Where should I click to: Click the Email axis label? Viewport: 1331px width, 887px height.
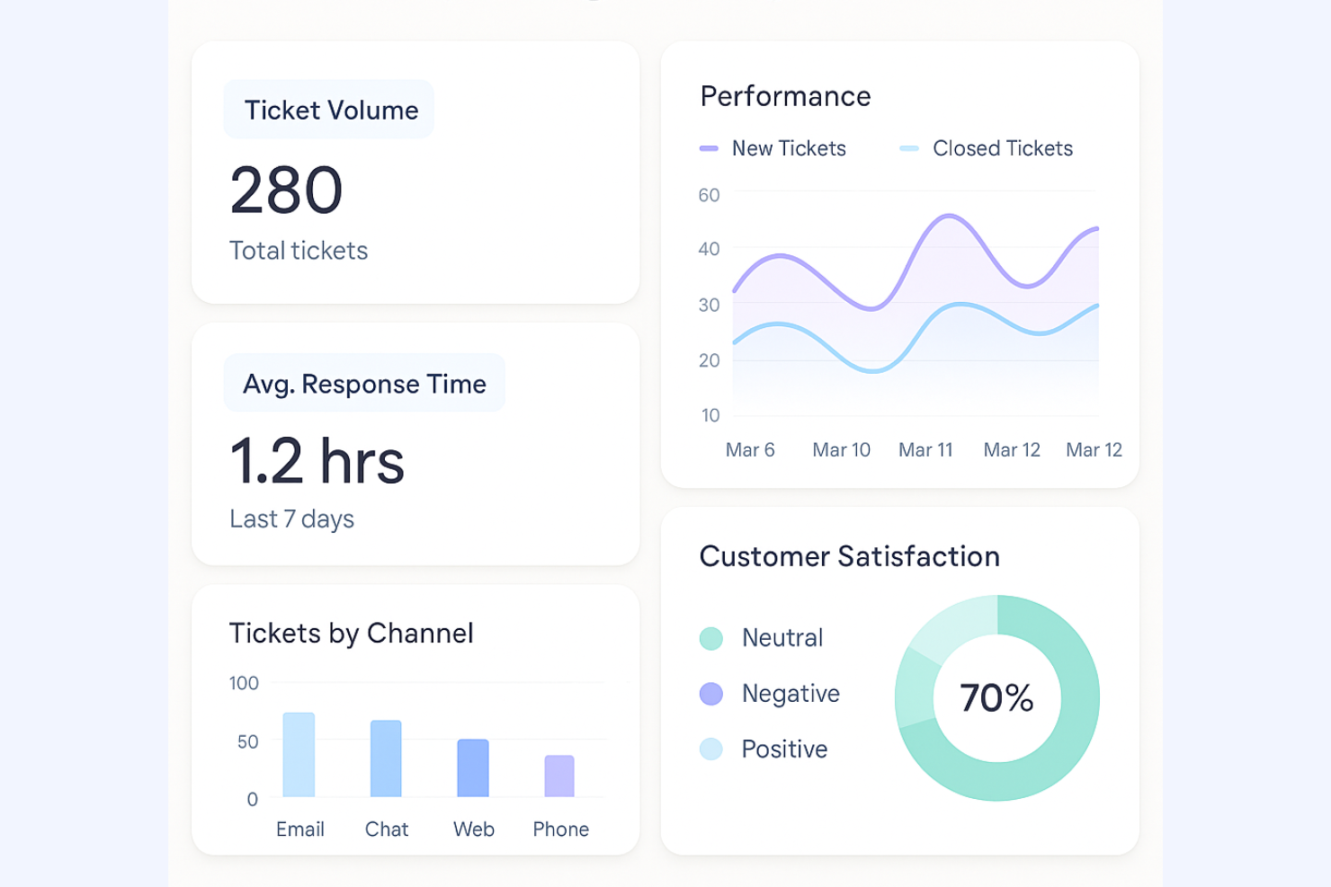click(x=300, y=829)
